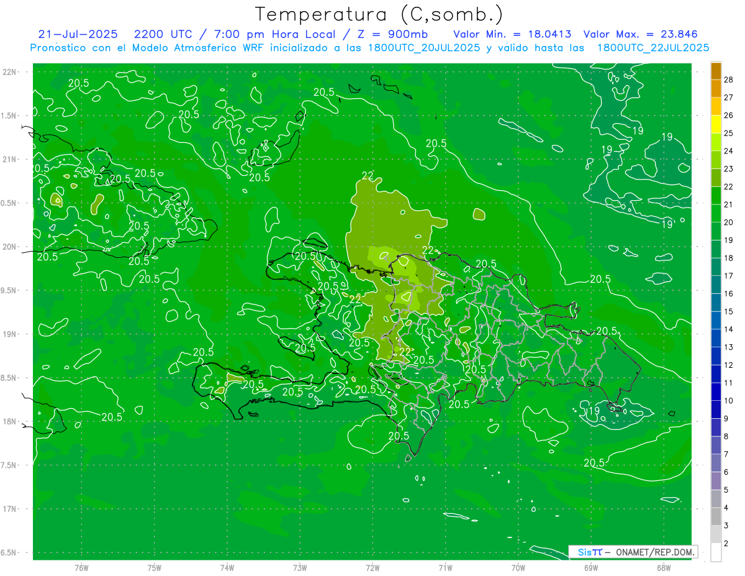Click the "74W" longitude axis label

click(227, 568)
